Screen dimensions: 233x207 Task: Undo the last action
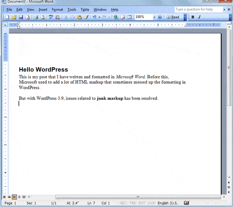[x=94, y=17]
